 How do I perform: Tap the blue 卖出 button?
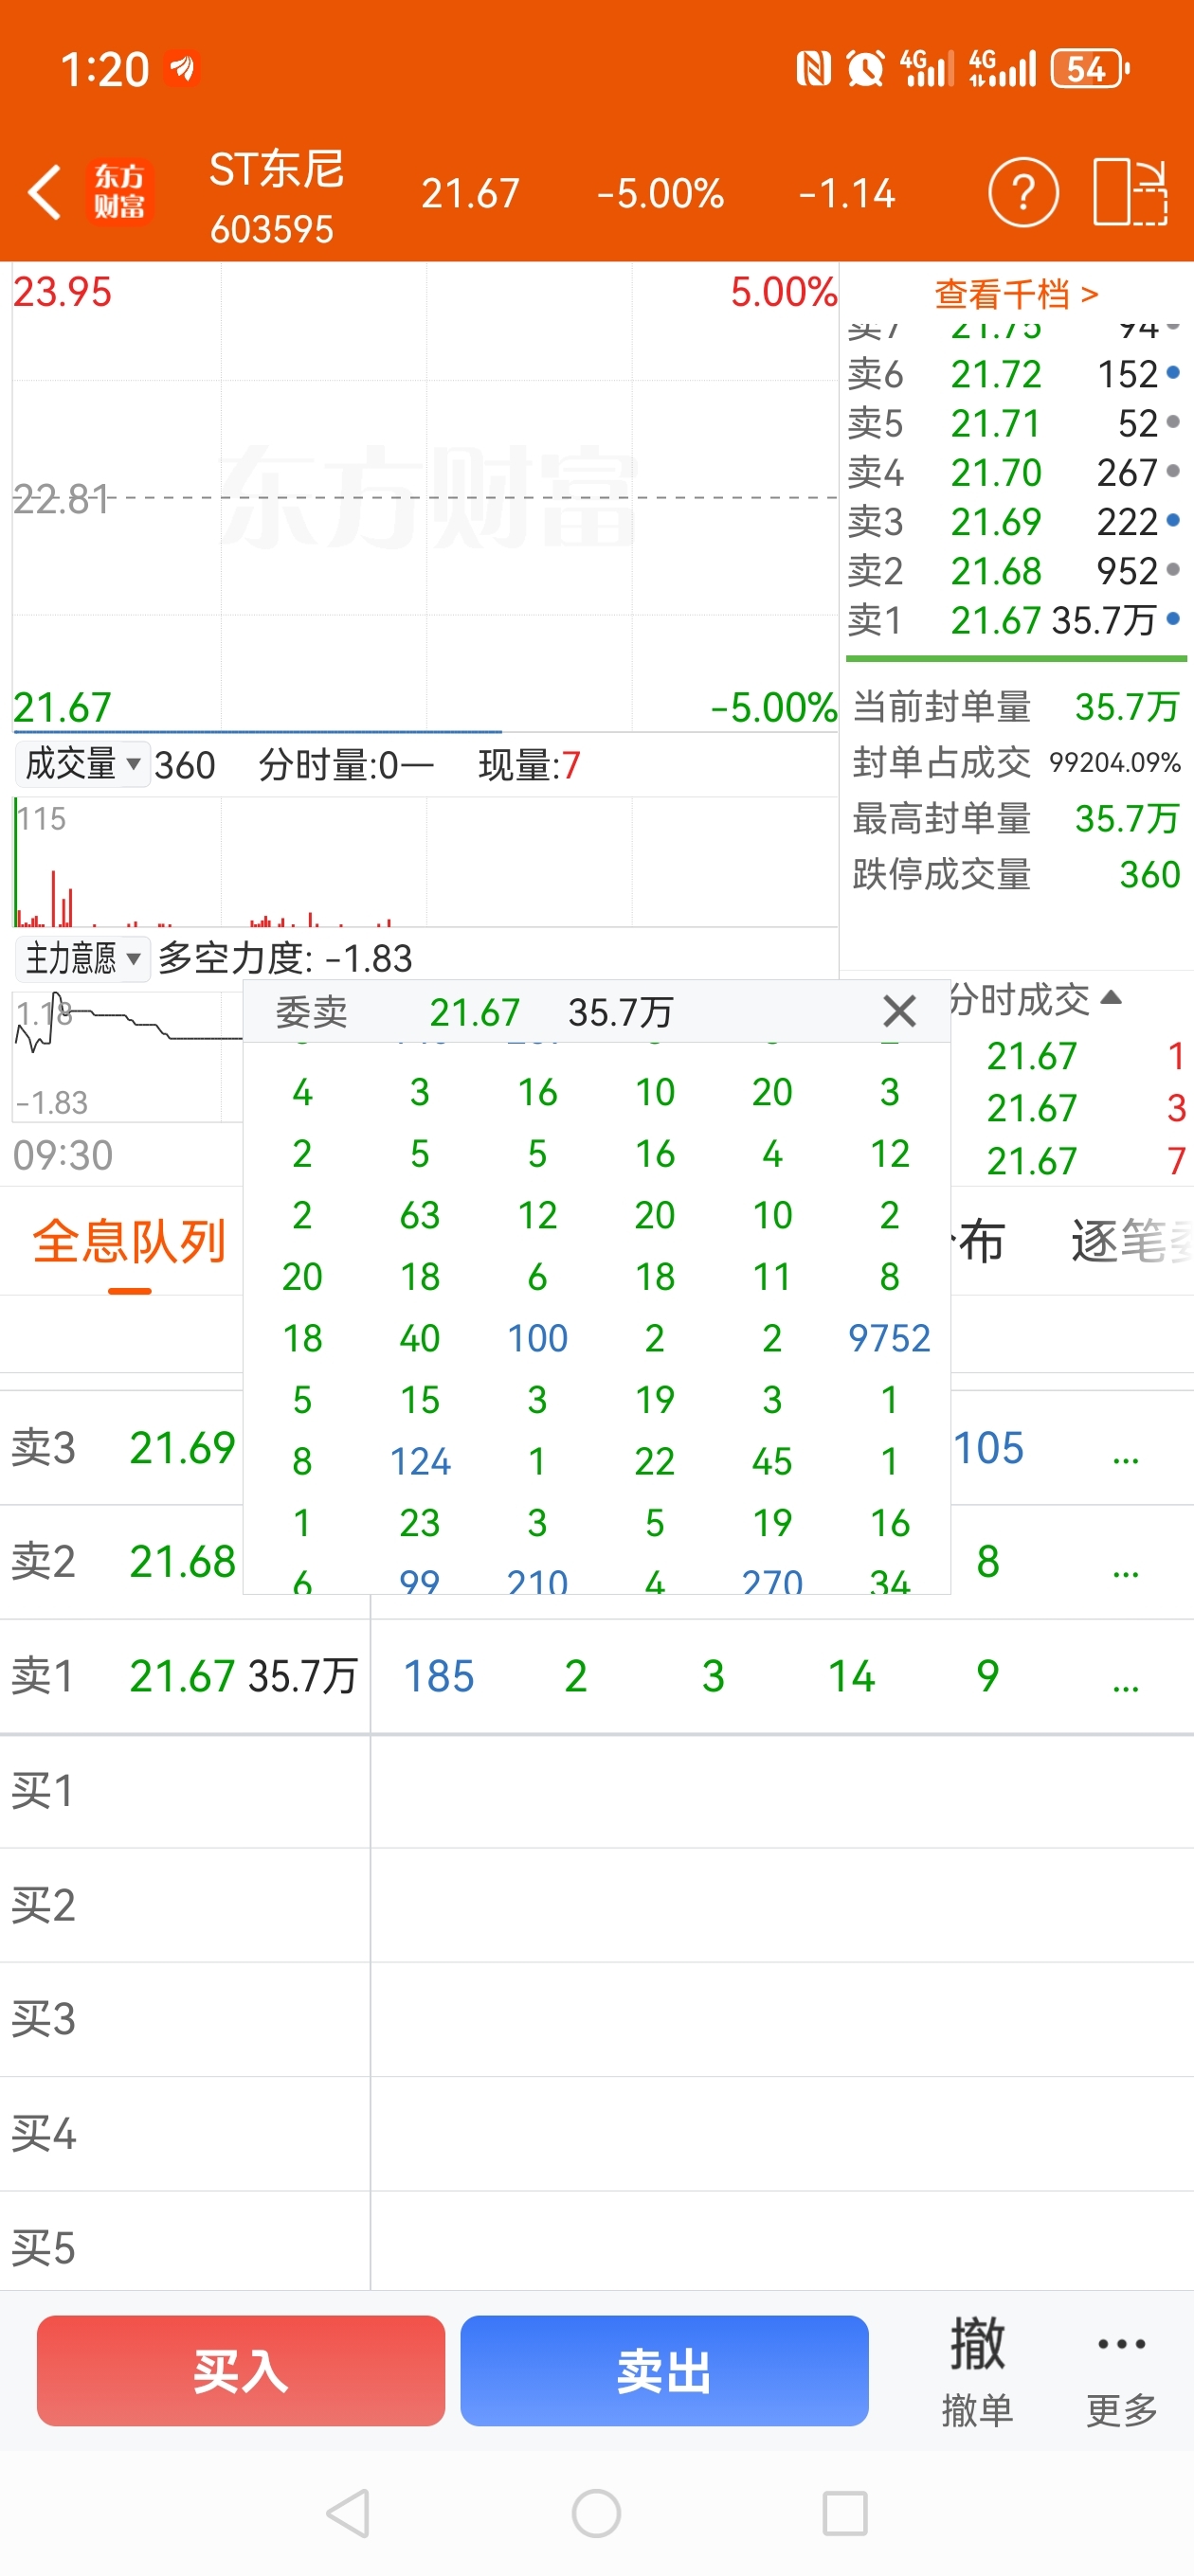point(663,2370)
